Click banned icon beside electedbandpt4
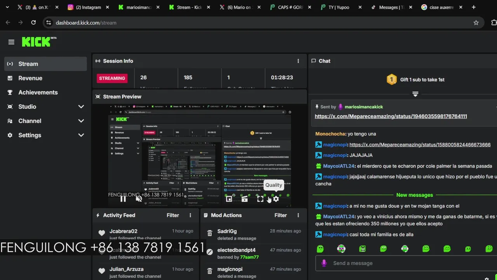The width and height of the screenshot is (497, 280). pos(210,252)
